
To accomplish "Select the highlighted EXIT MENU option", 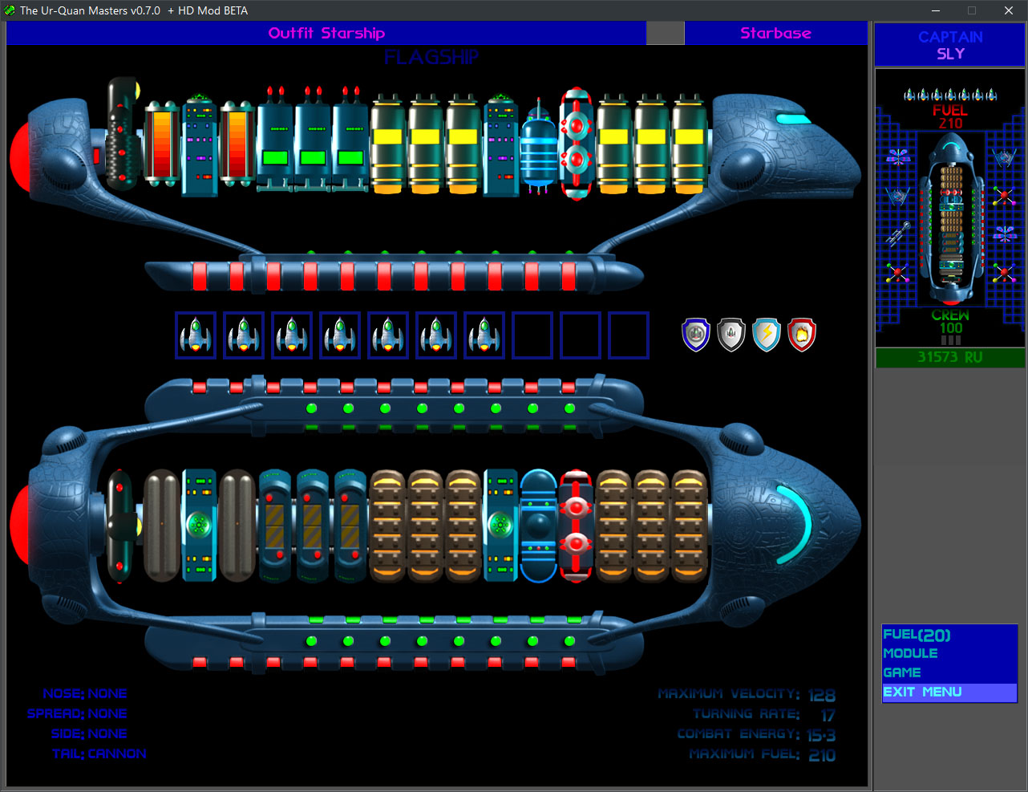I will pos(949,692).
